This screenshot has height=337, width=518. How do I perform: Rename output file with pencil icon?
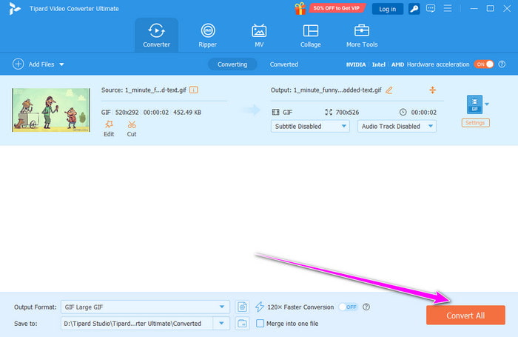(389, 90)
